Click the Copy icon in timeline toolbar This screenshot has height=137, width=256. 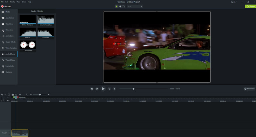point(13,95)
